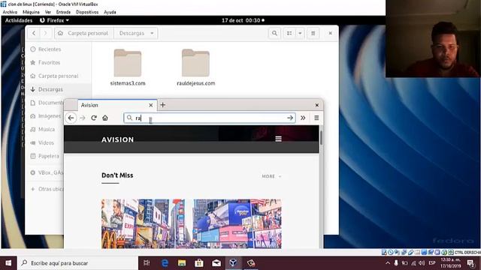Screen dimensions: 481x270
Task: Go forward in file manager
Action: (45, 33)
